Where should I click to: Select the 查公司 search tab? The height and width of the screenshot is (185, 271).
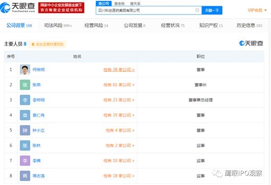(104, 4)
